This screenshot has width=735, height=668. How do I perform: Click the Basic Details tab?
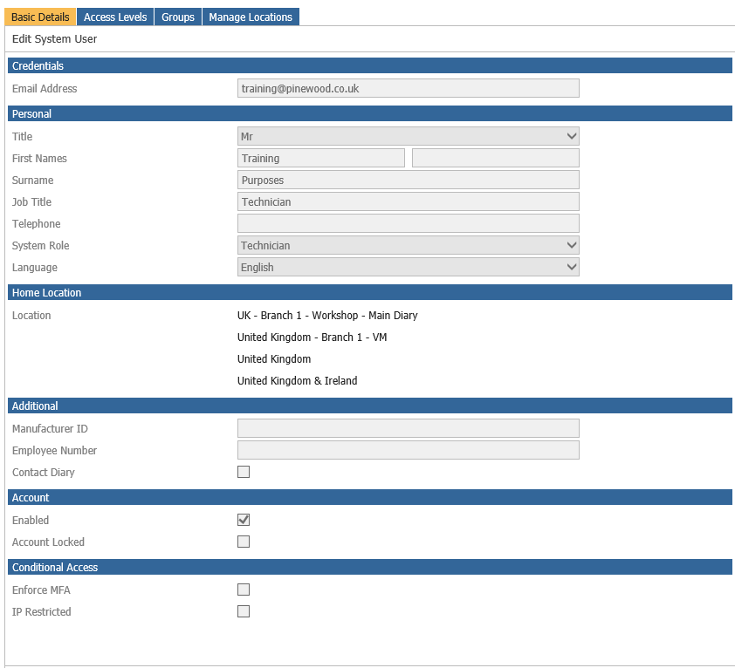pyautogui.click(x=40, y=17)
